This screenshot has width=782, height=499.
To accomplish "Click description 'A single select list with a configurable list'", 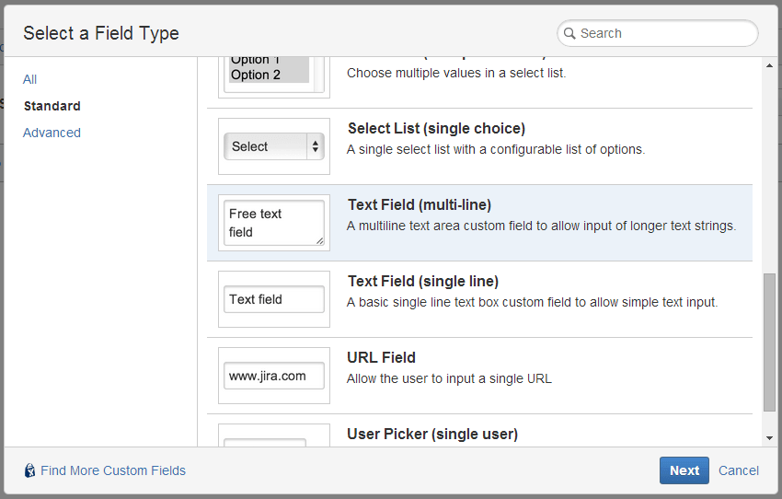I will click(x=496, y=149).
